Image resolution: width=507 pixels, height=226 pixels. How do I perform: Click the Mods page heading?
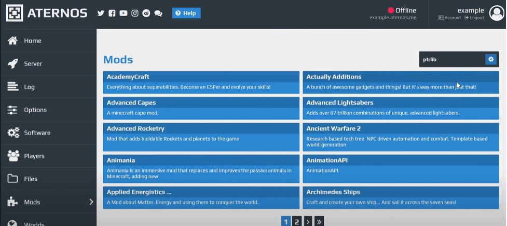coord(118,60)
